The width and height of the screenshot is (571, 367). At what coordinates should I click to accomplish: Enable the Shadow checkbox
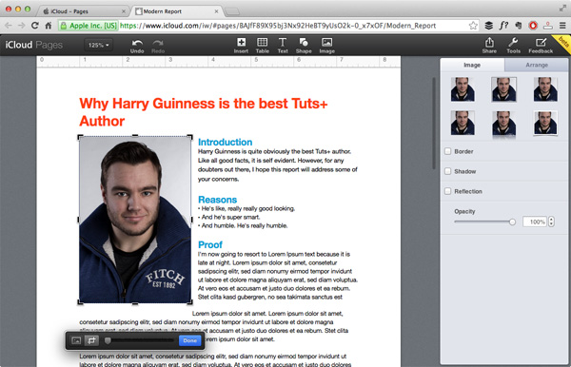click(448, 171)
